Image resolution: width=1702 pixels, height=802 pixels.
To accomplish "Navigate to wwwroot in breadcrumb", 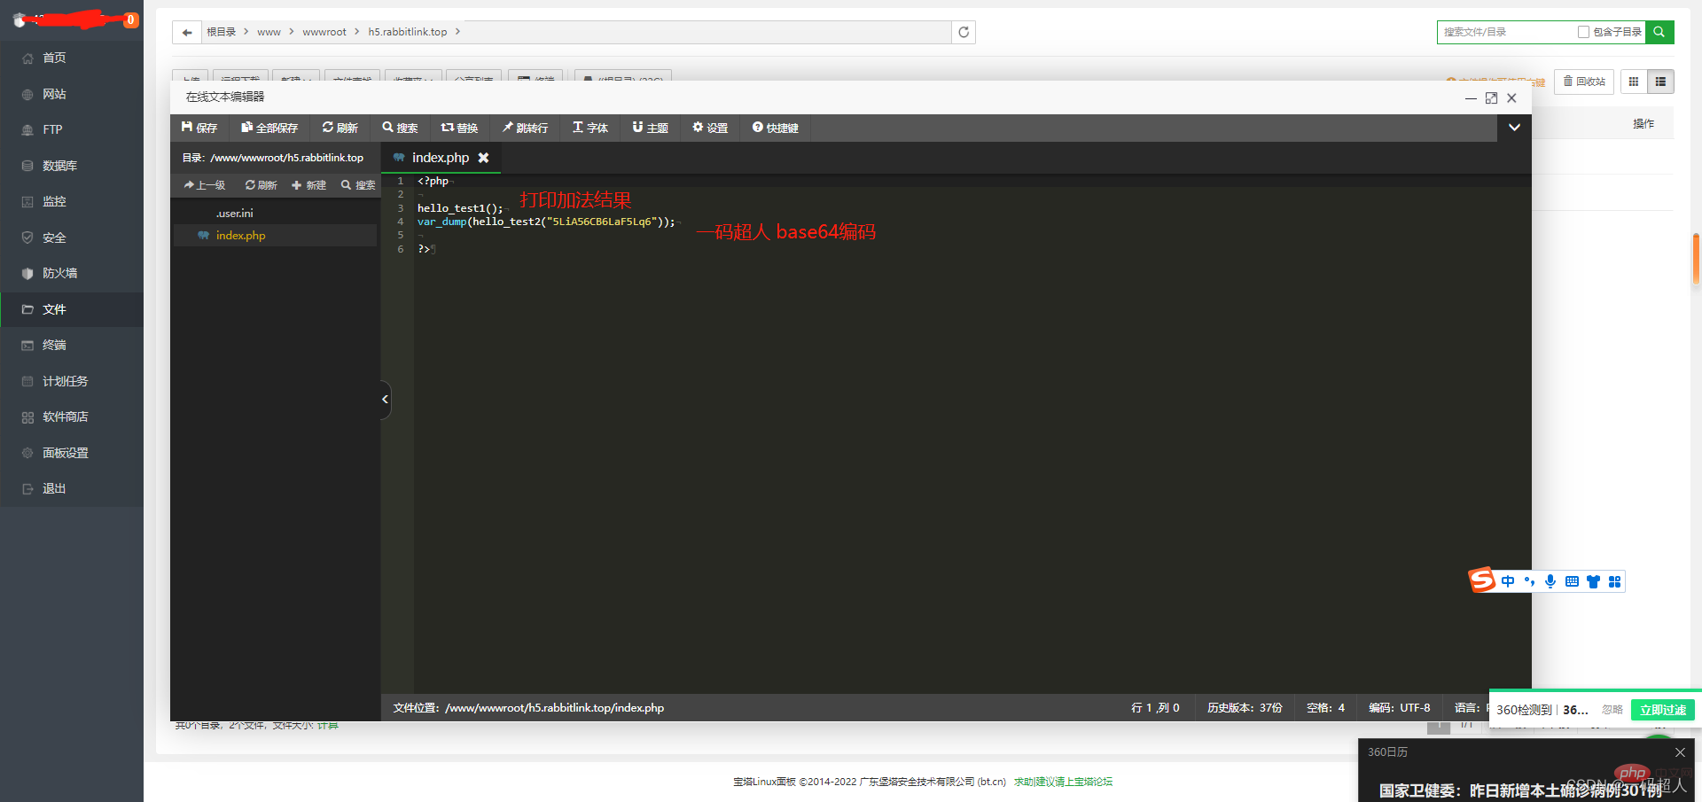I will (x=324, y=32).
